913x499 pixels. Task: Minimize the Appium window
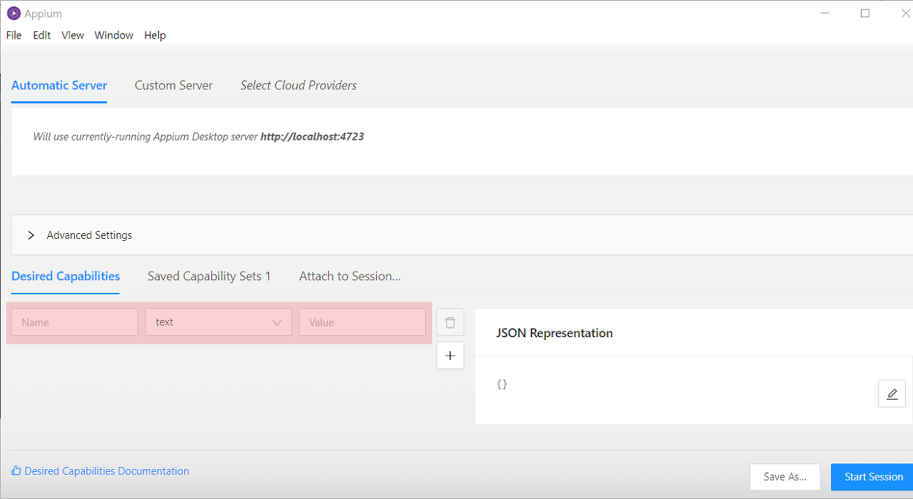click(x=825, y=14)
